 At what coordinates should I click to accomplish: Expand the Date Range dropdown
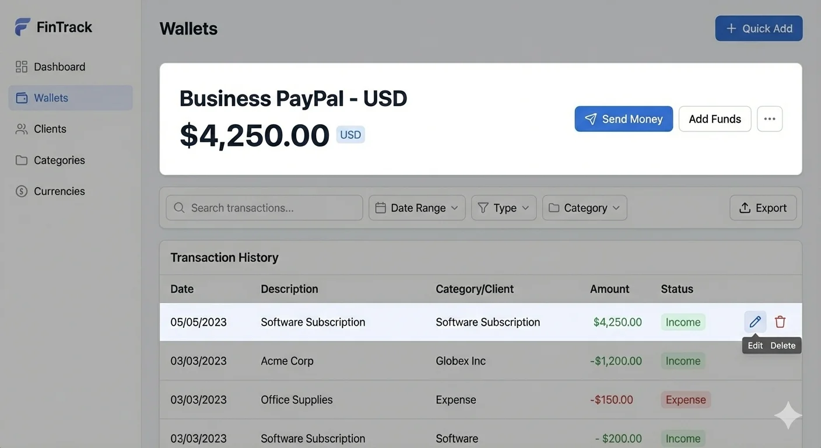pos(417,208)
